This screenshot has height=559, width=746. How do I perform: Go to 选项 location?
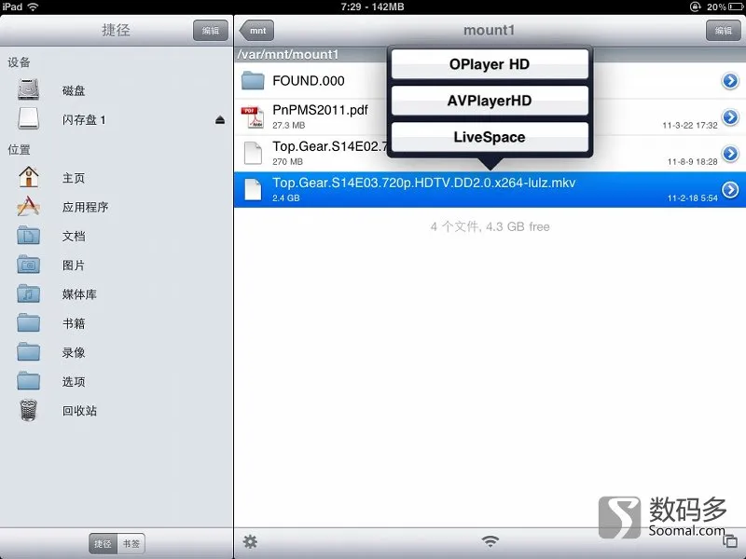click(x=74, y=382)
